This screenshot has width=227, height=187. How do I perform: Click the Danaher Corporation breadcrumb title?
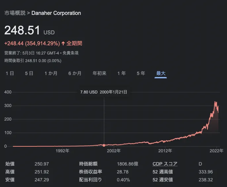point(56,13)
